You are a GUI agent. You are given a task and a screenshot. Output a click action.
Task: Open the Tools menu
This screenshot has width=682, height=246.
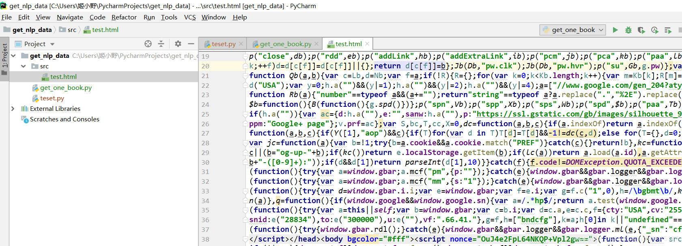(x=169, y=17)
